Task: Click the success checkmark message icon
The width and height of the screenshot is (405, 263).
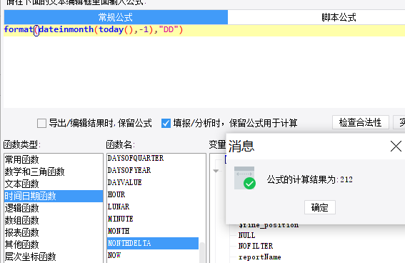Action: point(244,178)
